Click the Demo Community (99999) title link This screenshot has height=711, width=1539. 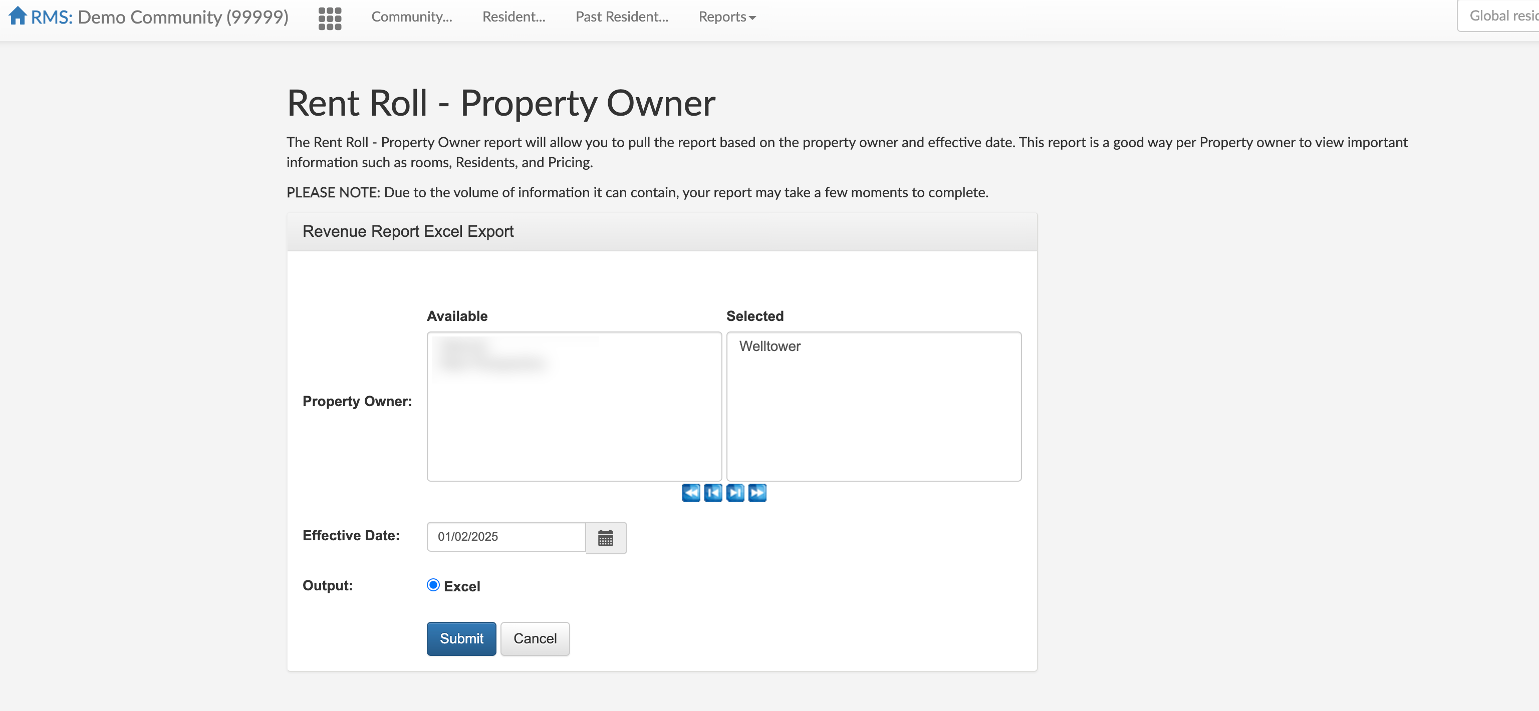pyautogui.click(x=183, y=17)
